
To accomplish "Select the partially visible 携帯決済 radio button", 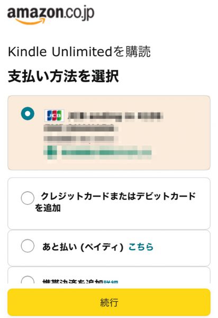I will [28, 280].
